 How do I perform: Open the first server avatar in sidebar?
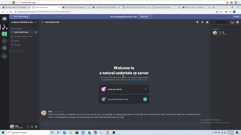5,27
